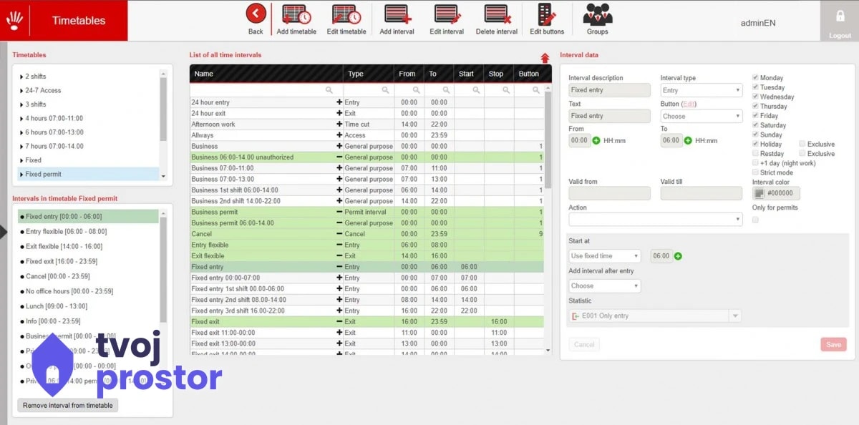The width and height of the screenshot is (859, 425).
Task: Open the Edit timetable tool
Action: tap(346, 14)
